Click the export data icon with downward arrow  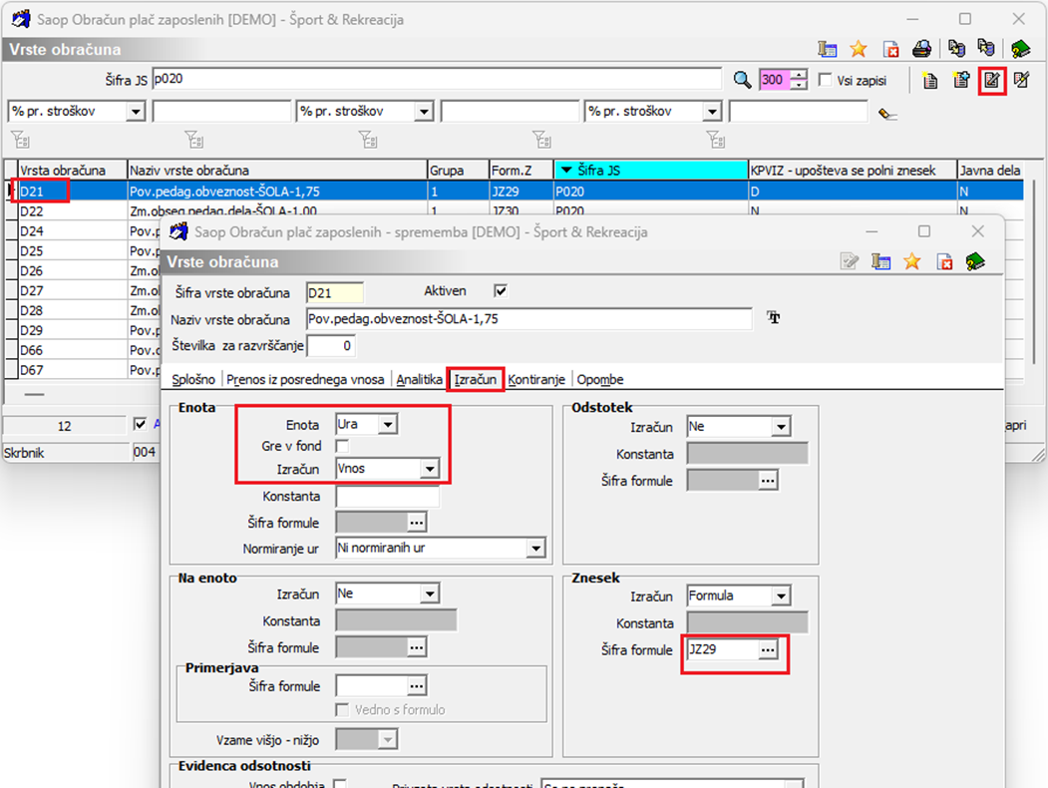click(x=956, y=49)
